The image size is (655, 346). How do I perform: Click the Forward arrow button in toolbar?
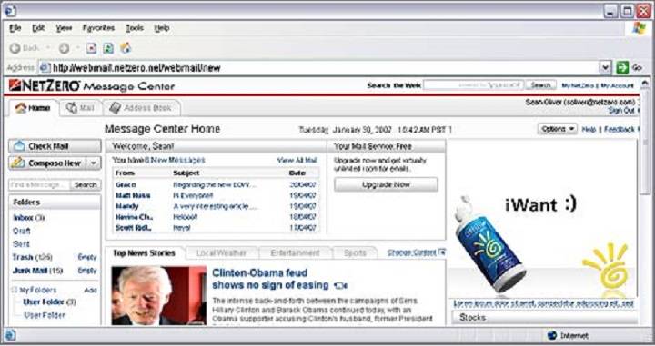[x=64, y=48]
